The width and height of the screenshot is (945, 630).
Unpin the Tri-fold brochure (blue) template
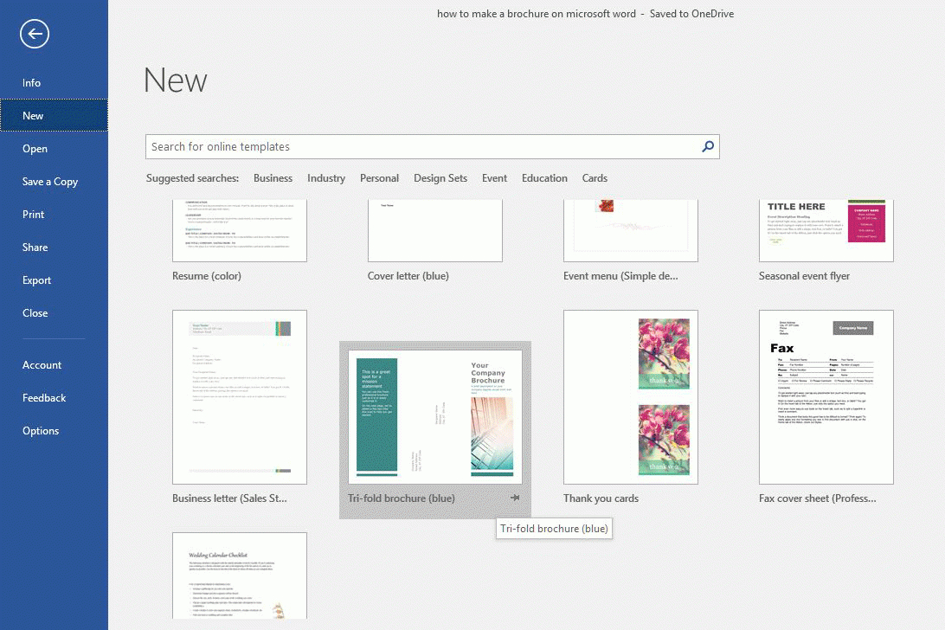(x=515, y=498)
